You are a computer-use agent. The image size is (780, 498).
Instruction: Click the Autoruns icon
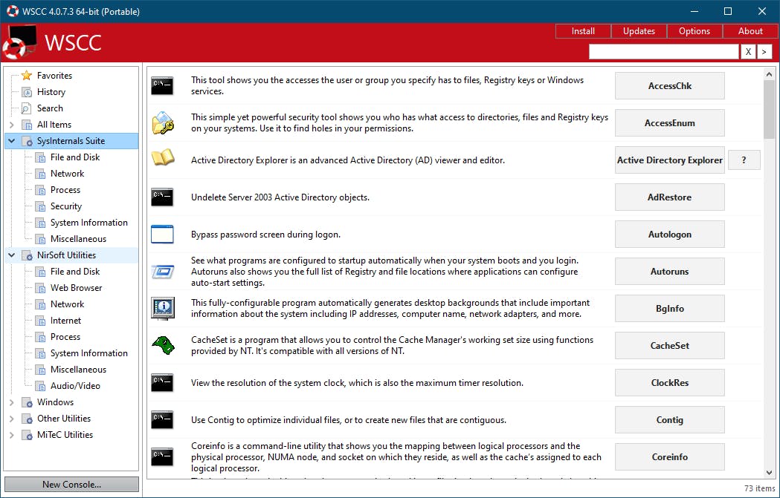point(163,272)
